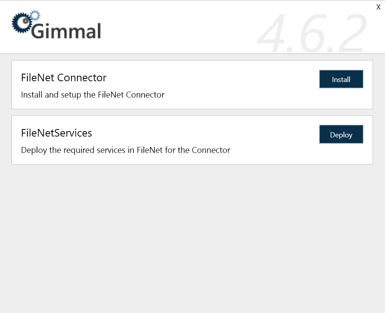
Task: Close the installer with the X
Action: [378, 7]
